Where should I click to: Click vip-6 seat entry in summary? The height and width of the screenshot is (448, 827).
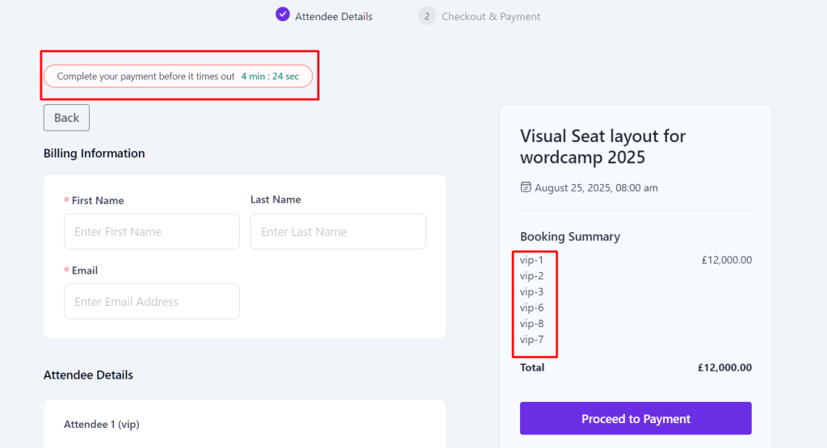(531, 308)
